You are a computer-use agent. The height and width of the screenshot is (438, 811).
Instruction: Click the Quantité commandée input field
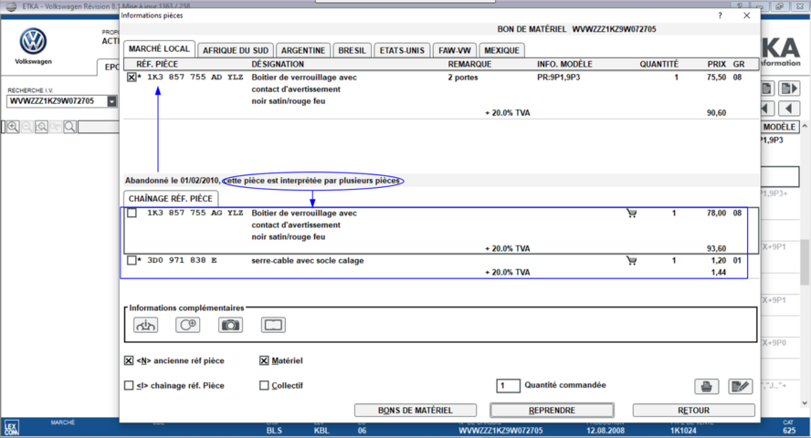click(x=508, y=385)
